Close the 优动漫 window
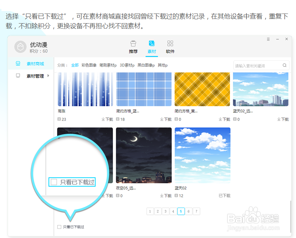The image size is (296, 238). coord(287,39)
